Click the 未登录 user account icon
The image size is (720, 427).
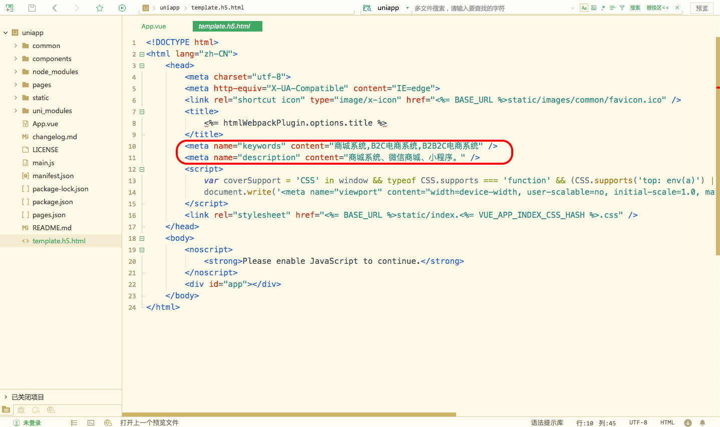point(17,423)
